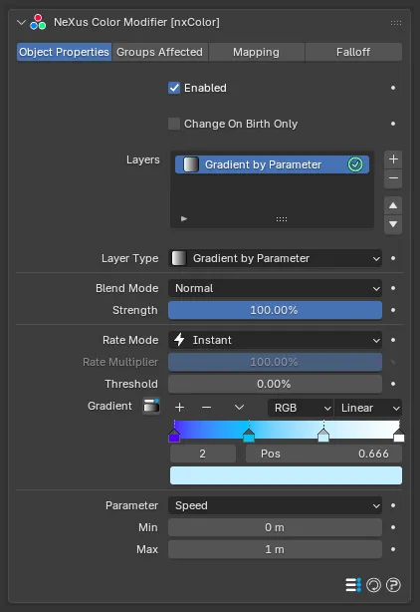Screen dimensions: 420x612
Task: Click the Min 0 m field
Action: pyautogui.click(x=275, y=527)
